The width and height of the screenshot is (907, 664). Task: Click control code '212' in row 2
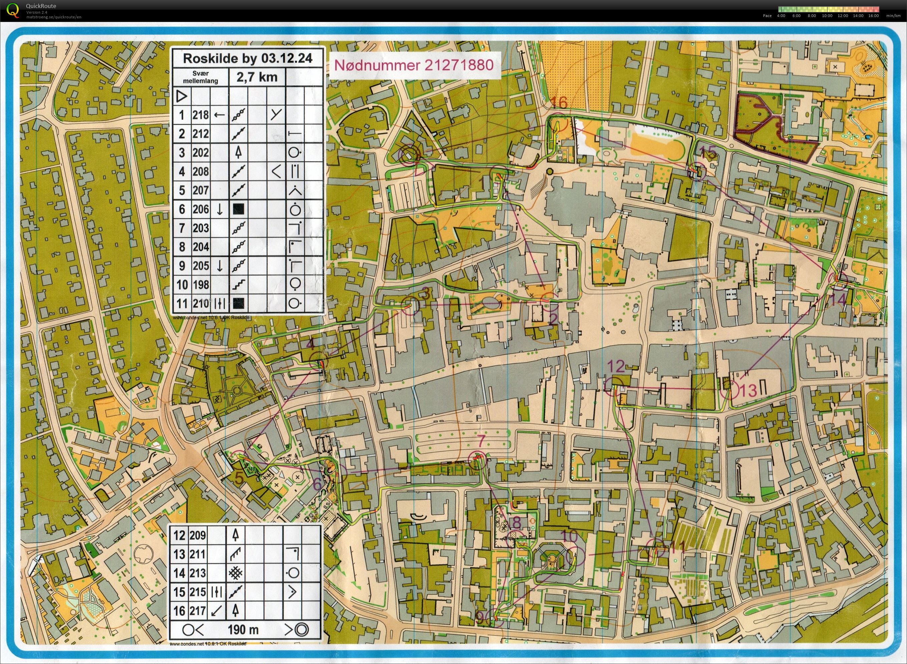(x=200, y=133)
